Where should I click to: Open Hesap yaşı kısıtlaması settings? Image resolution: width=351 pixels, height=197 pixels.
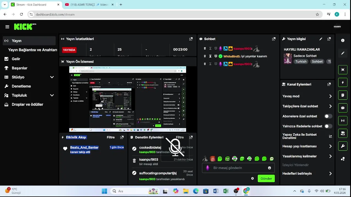tap(307, 146)
